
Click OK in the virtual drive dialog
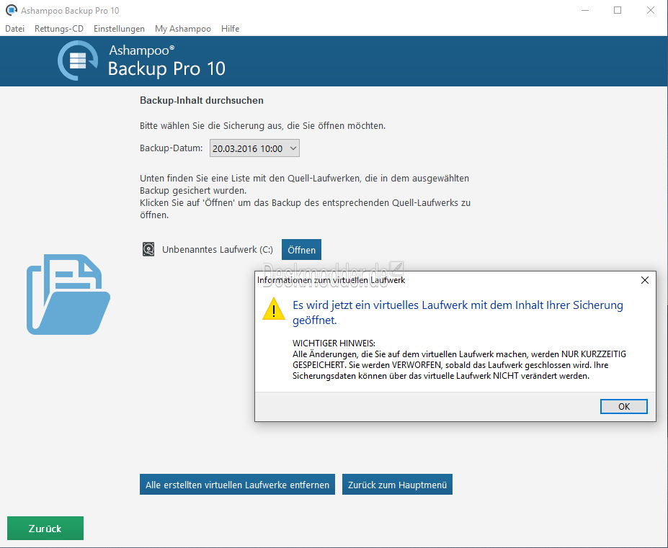point(624,406)
